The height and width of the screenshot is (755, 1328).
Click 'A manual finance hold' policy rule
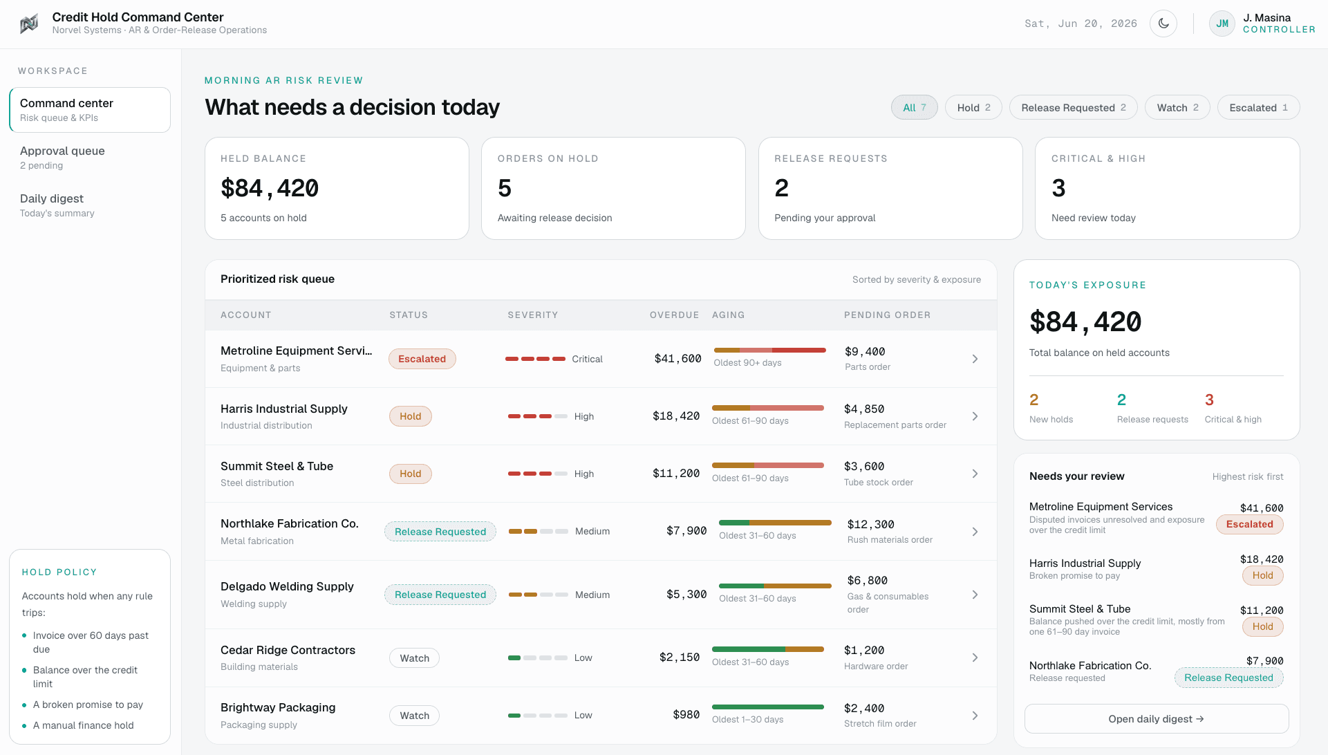click(x=83, y=725)
